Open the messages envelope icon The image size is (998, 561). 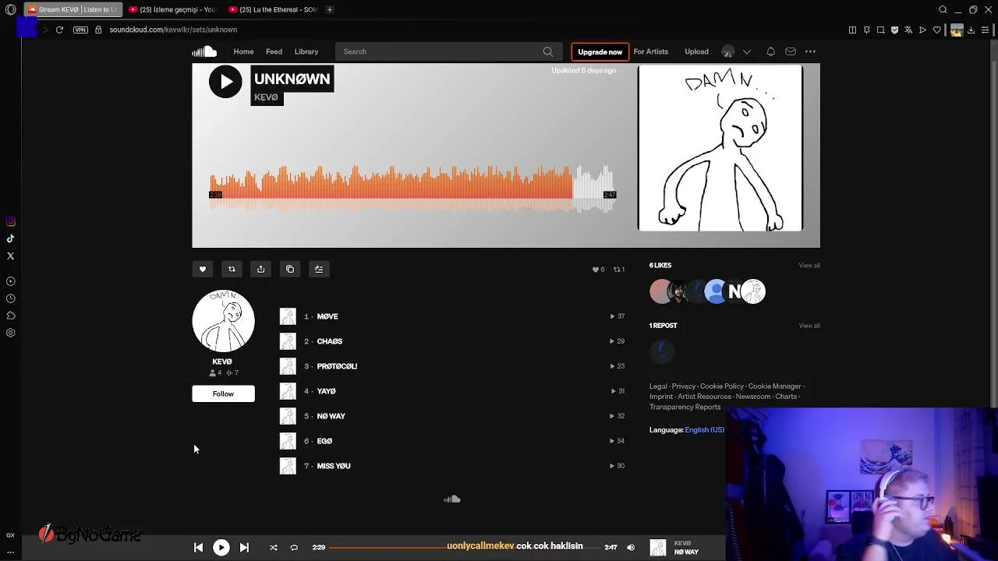point(791,51)
